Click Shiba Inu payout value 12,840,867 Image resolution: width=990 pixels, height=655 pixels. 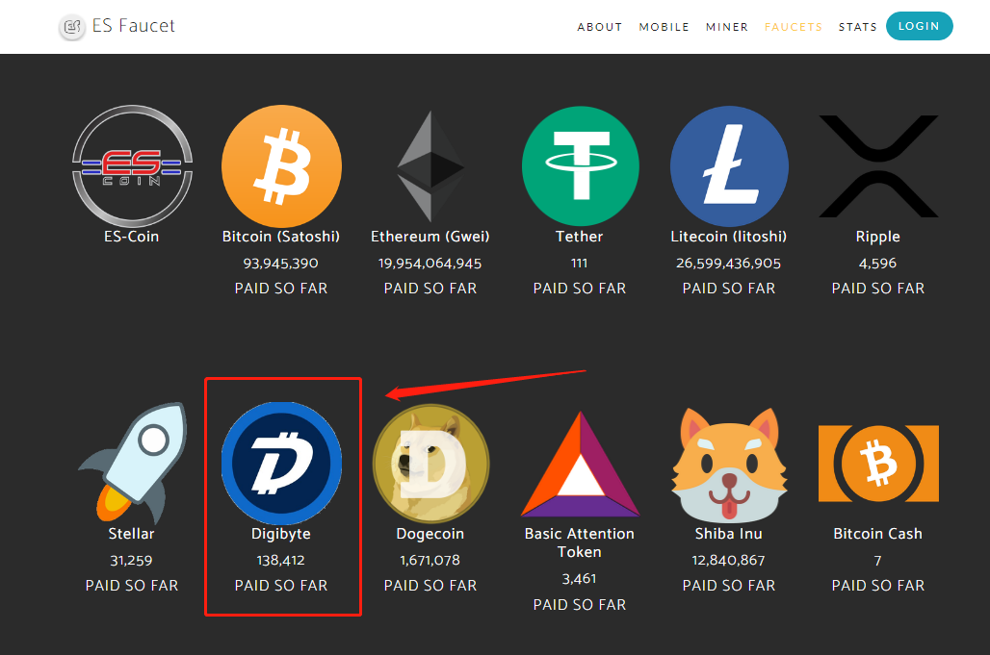tap(729, 561)
